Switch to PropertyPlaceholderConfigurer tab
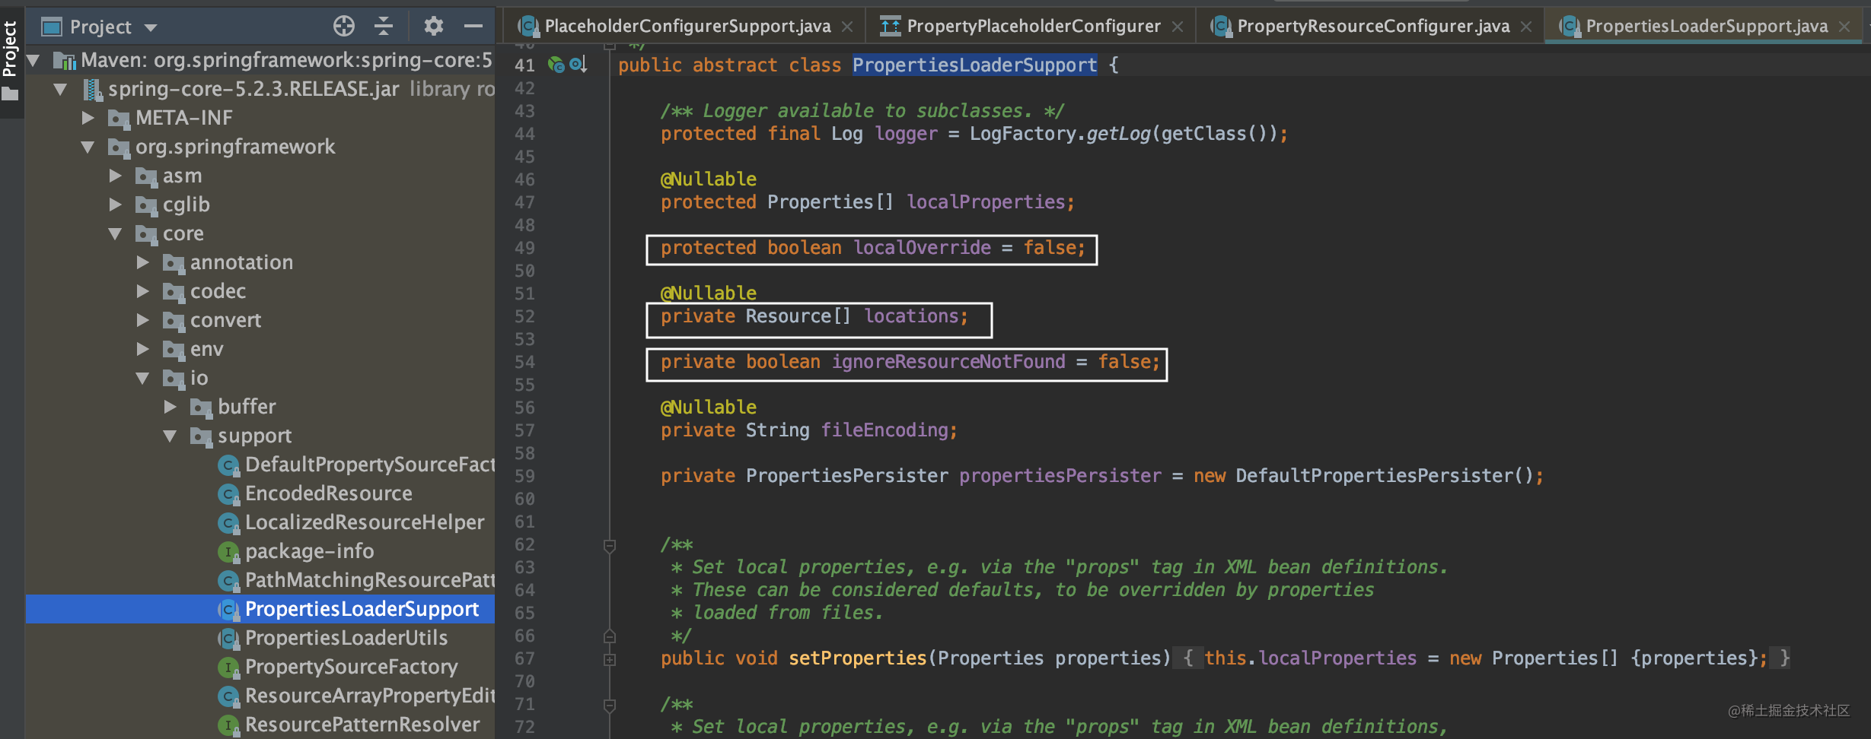 coord(1033,27)
